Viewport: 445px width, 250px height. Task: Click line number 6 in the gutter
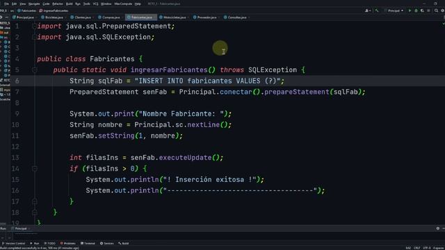pyautogui.click(x=17, y=81)
